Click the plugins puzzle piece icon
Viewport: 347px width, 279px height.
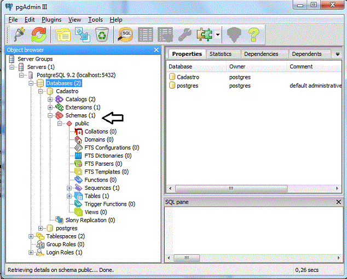205,34
